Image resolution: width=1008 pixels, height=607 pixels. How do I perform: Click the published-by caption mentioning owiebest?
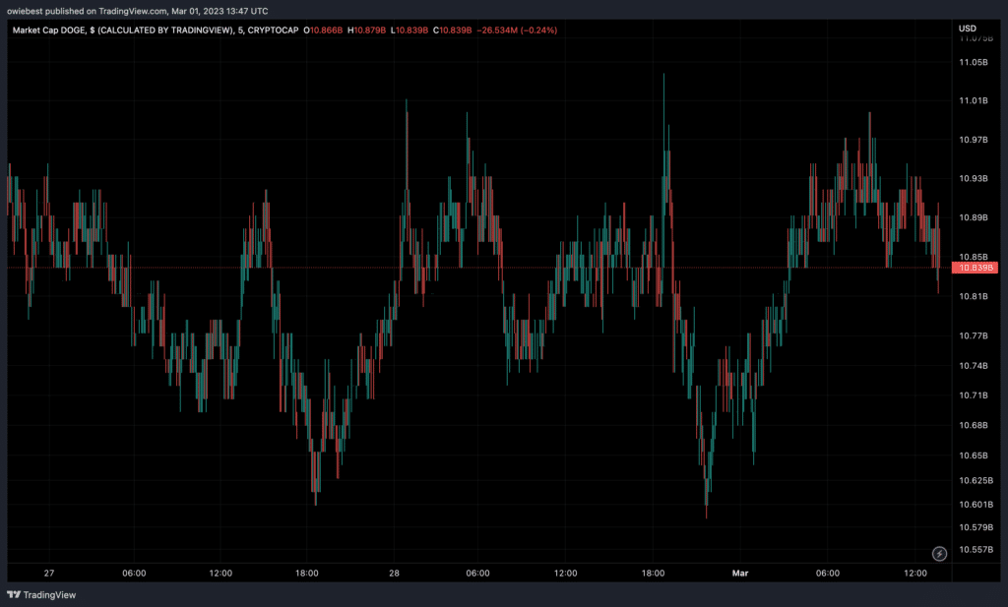tap(138, 11)
